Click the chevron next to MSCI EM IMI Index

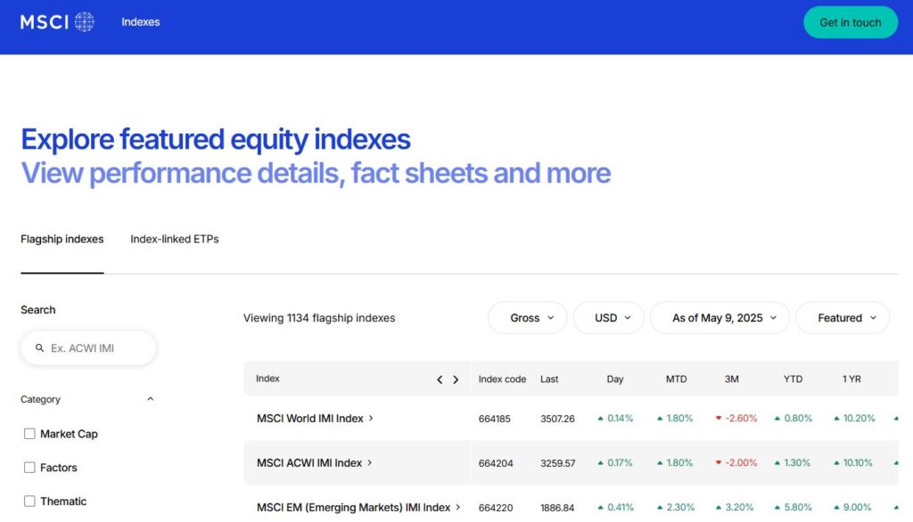click(458, 507)
